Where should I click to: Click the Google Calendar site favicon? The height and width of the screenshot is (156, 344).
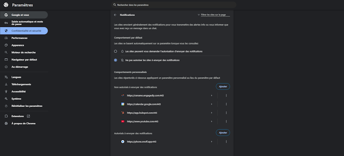pos(123,104)
